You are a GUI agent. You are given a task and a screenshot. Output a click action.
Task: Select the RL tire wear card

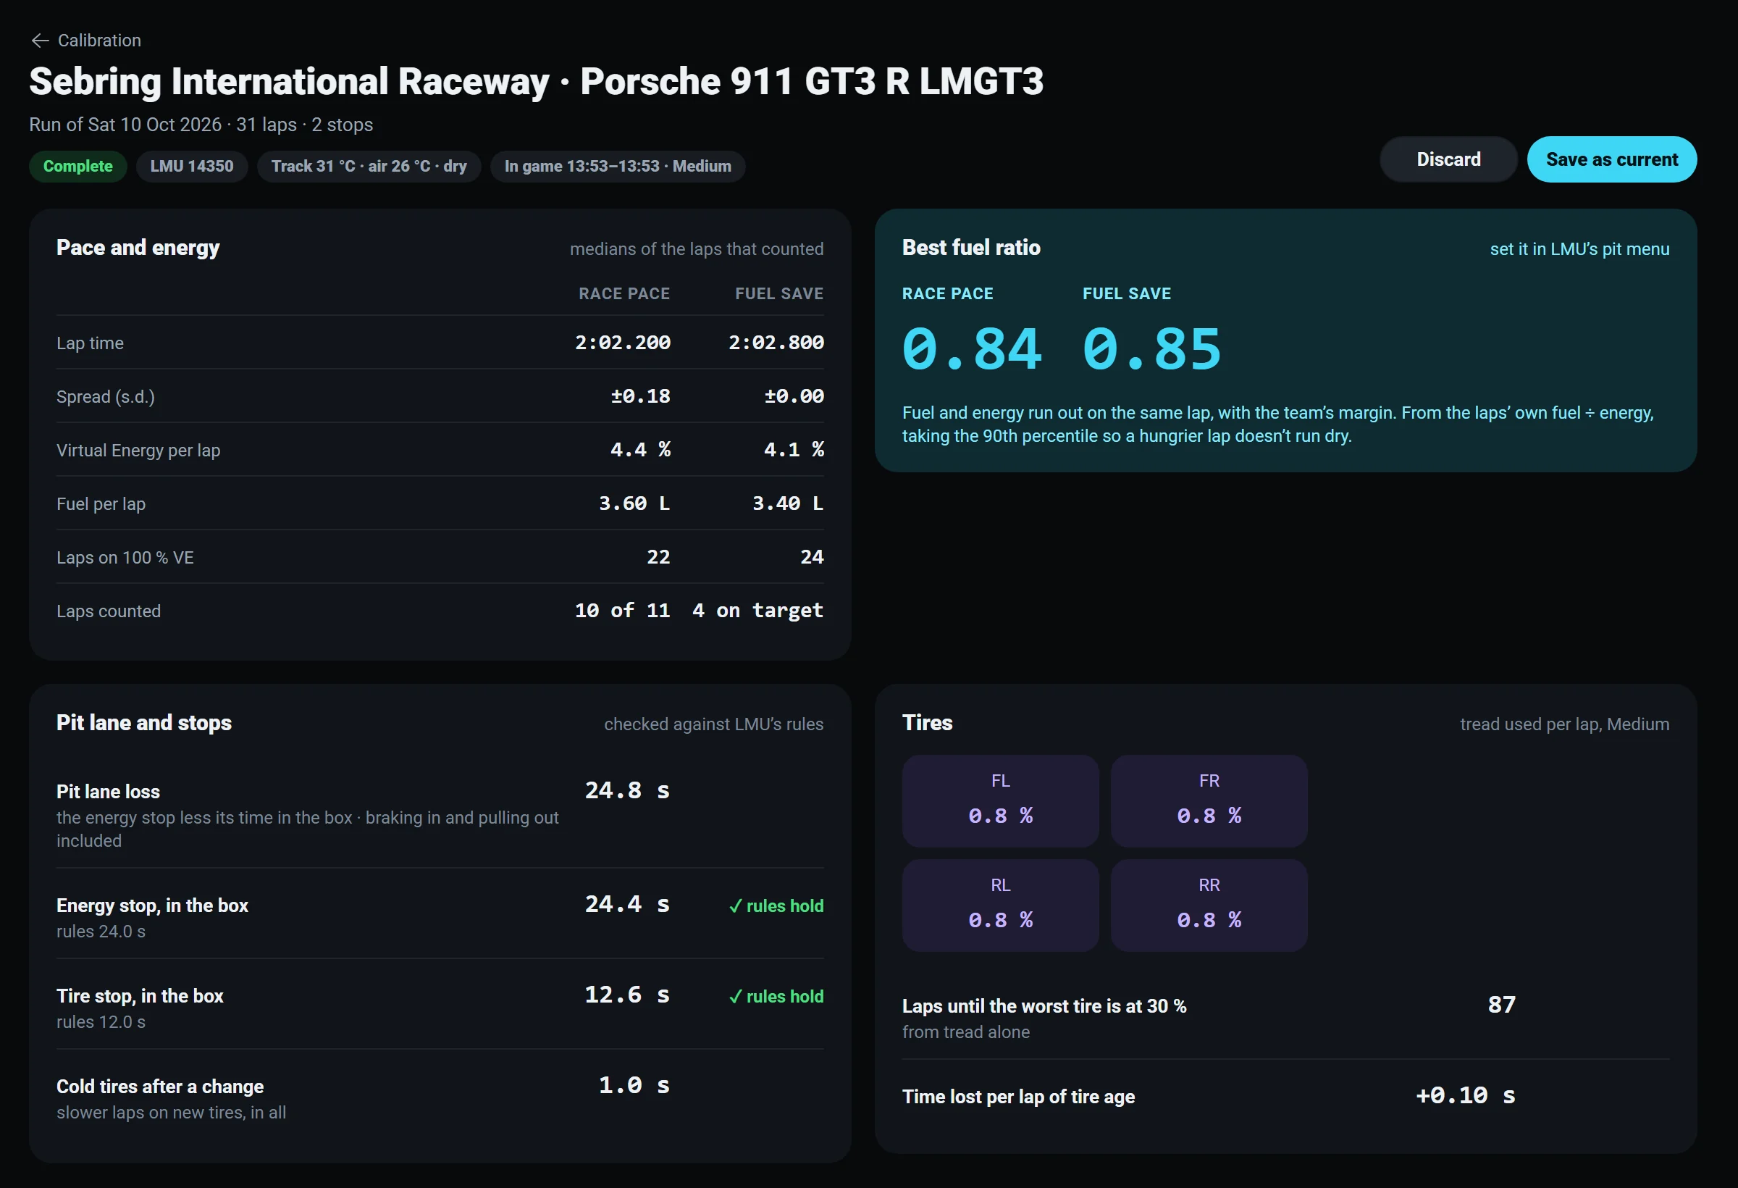(x=1001, y=905)
